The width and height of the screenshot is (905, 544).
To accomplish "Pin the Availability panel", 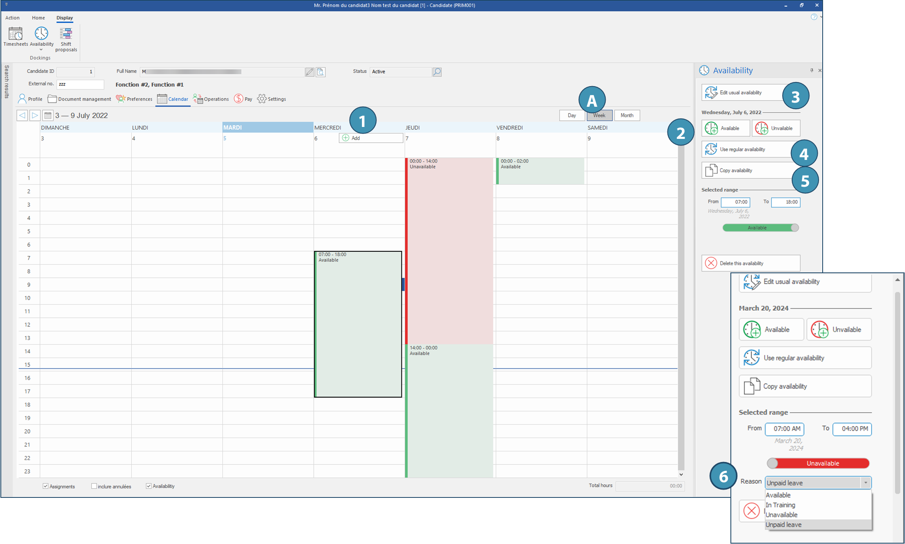I will (812, 70).
